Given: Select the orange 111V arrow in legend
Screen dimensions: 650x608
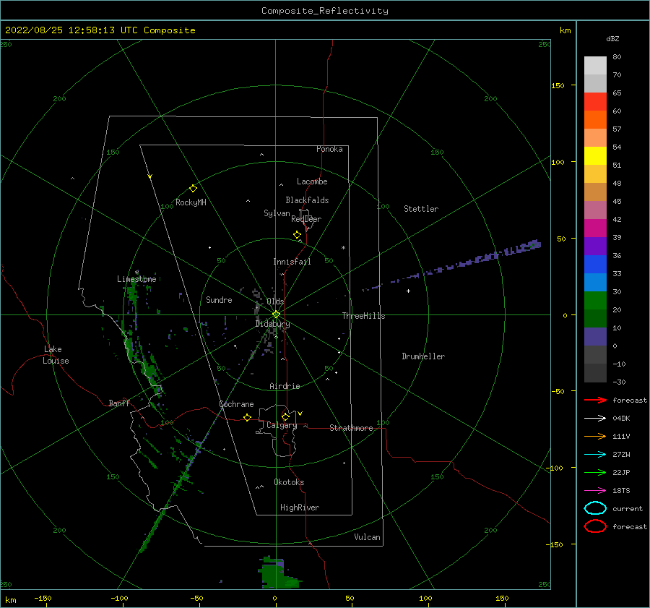Looking at the screenshot, I should [595, 436].
